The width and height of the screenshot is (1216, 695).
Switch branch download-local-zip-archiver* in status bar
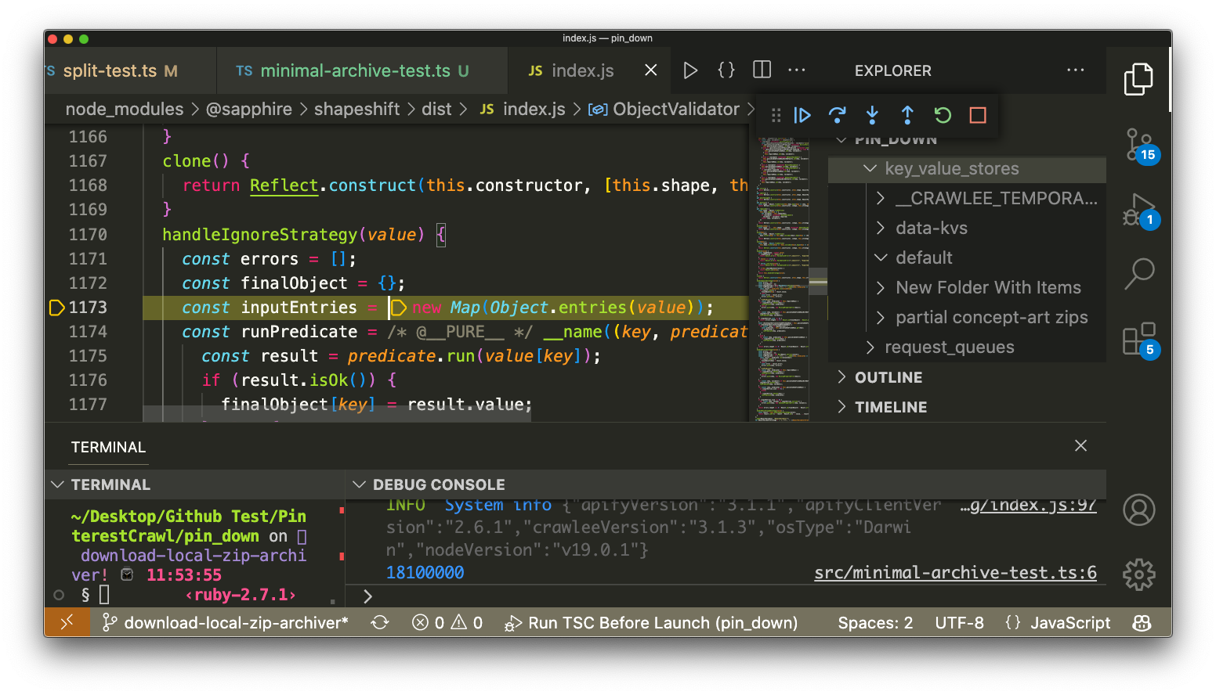(x=226, y=622)
